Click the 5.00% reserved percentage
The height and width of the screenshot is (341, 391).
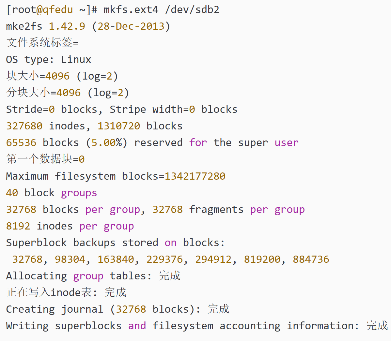click(x=106, y=142)
